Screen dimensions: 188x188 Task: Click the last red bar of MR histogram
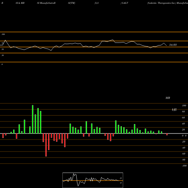(167, 135)
